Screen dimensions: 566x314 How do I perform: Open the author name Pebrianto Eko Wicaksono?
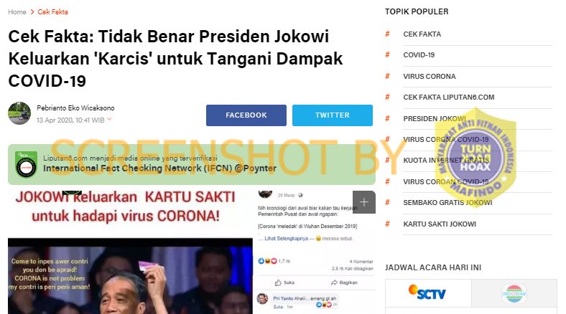pyautogui.click(x=75, y=108)
